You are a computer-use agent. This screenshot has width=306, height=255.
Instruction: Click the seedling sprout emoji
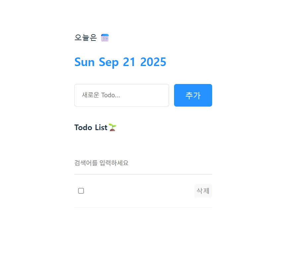coord(113,127)
